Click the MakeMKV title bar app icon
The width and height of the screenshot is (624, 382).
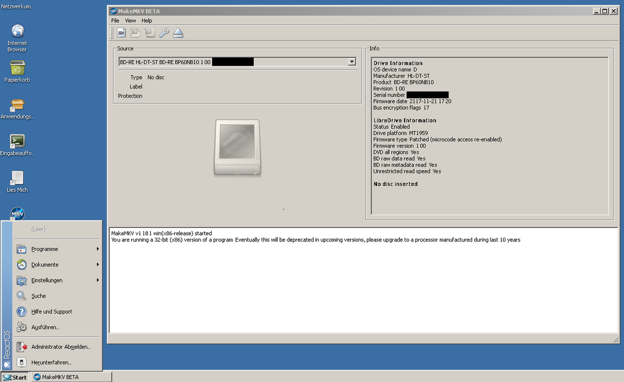[113, 10]
